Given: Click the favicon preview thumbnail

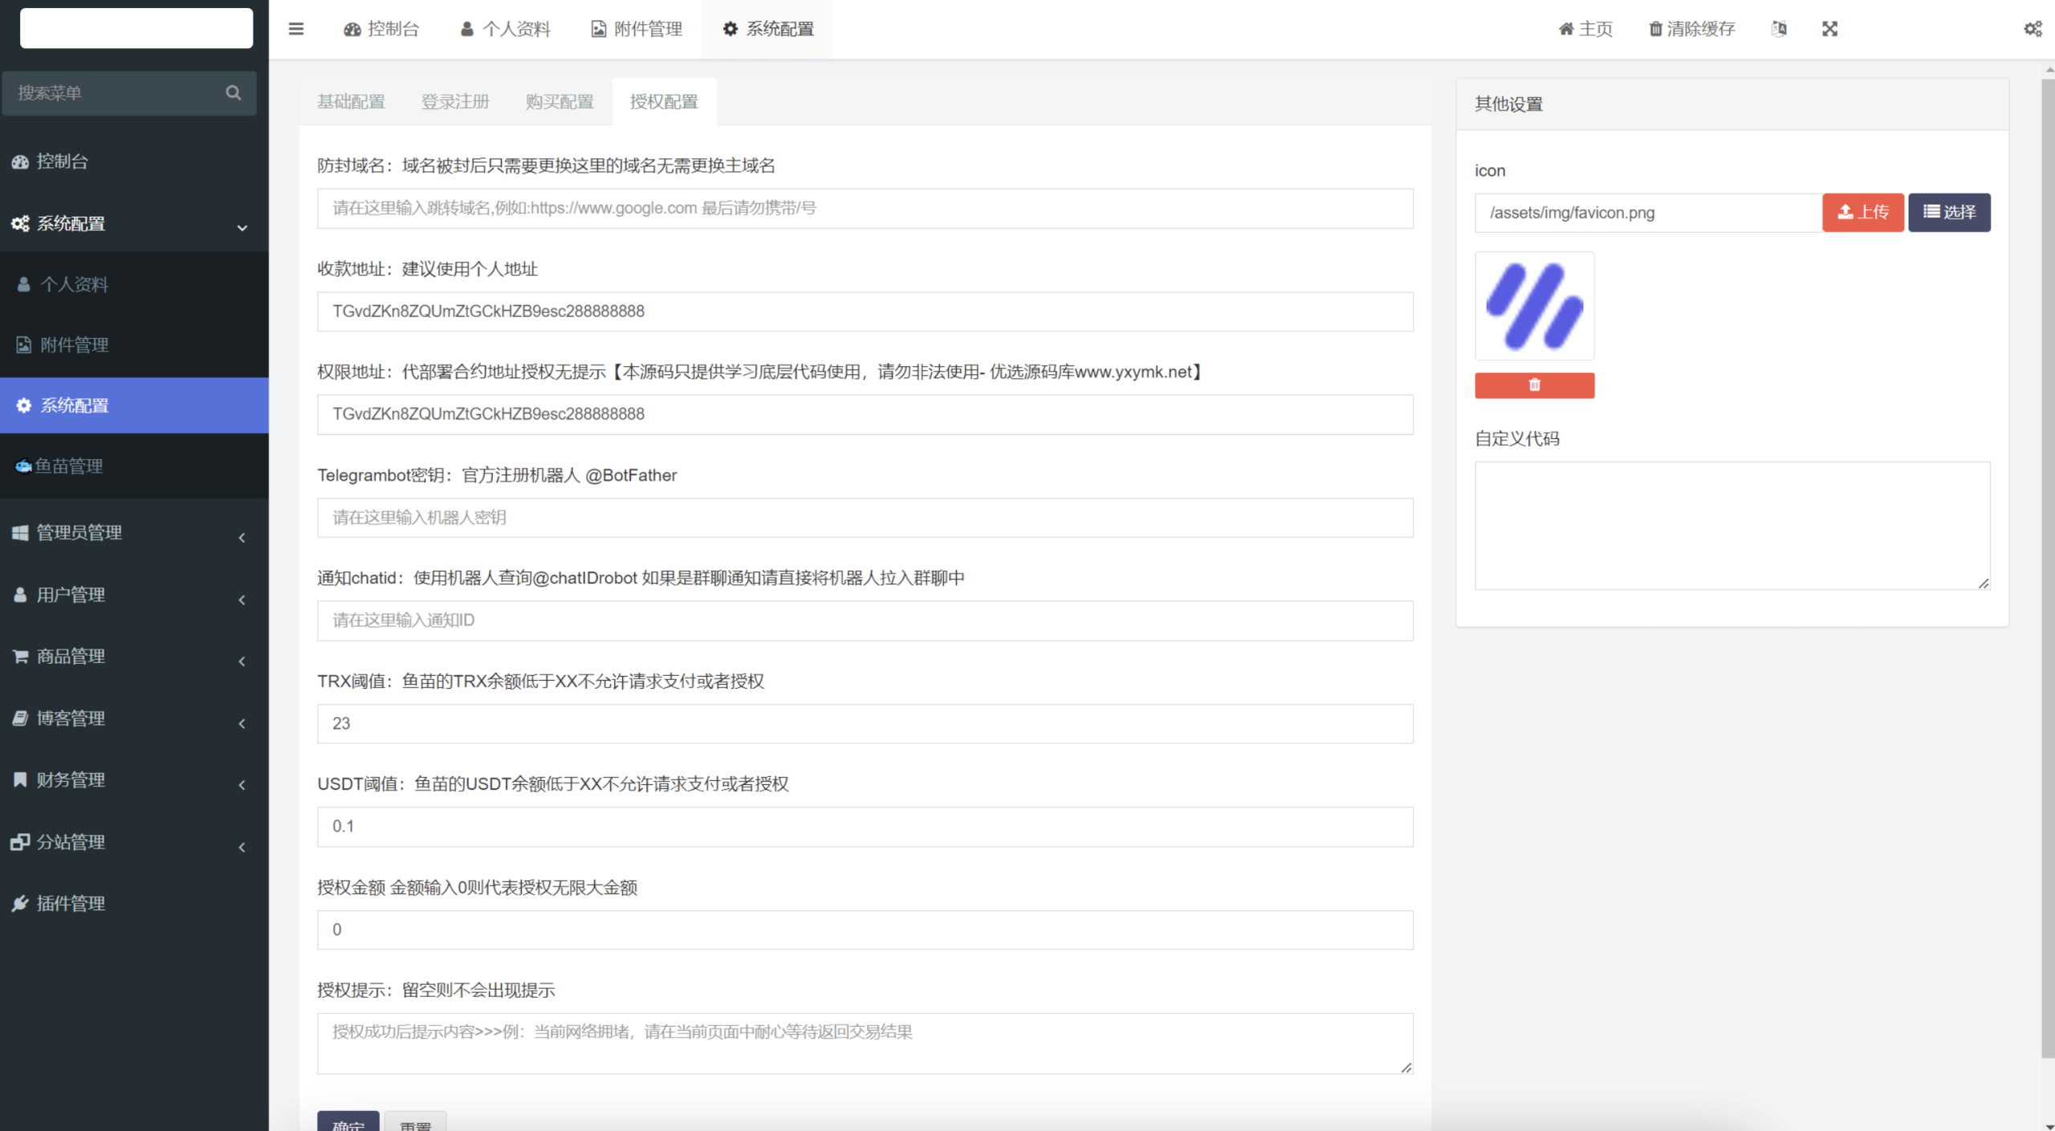Looking at the screenshot, I should 1534,307.
